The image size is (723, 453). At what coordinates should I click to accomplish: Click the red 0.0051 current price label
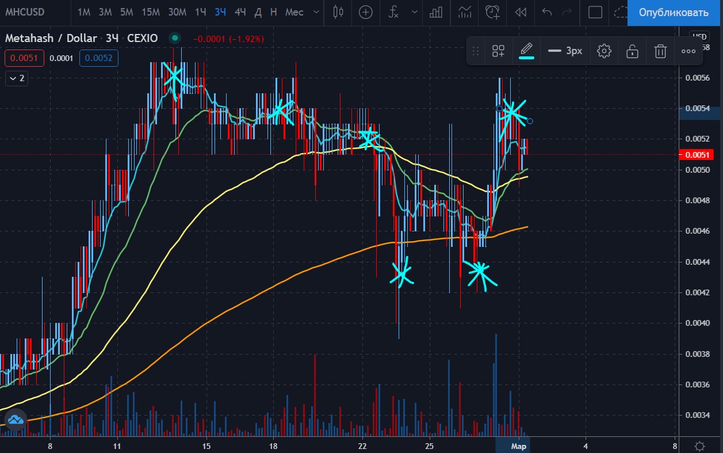[696, 154]
